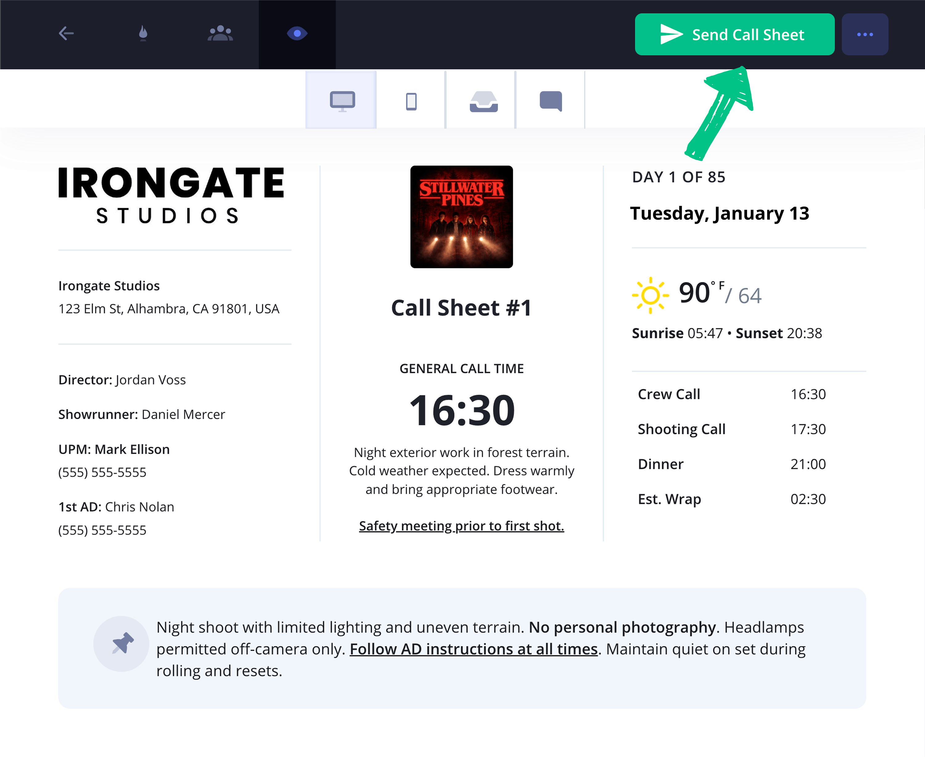Click the GENERAL CALL TIME label

click(461, 368)
